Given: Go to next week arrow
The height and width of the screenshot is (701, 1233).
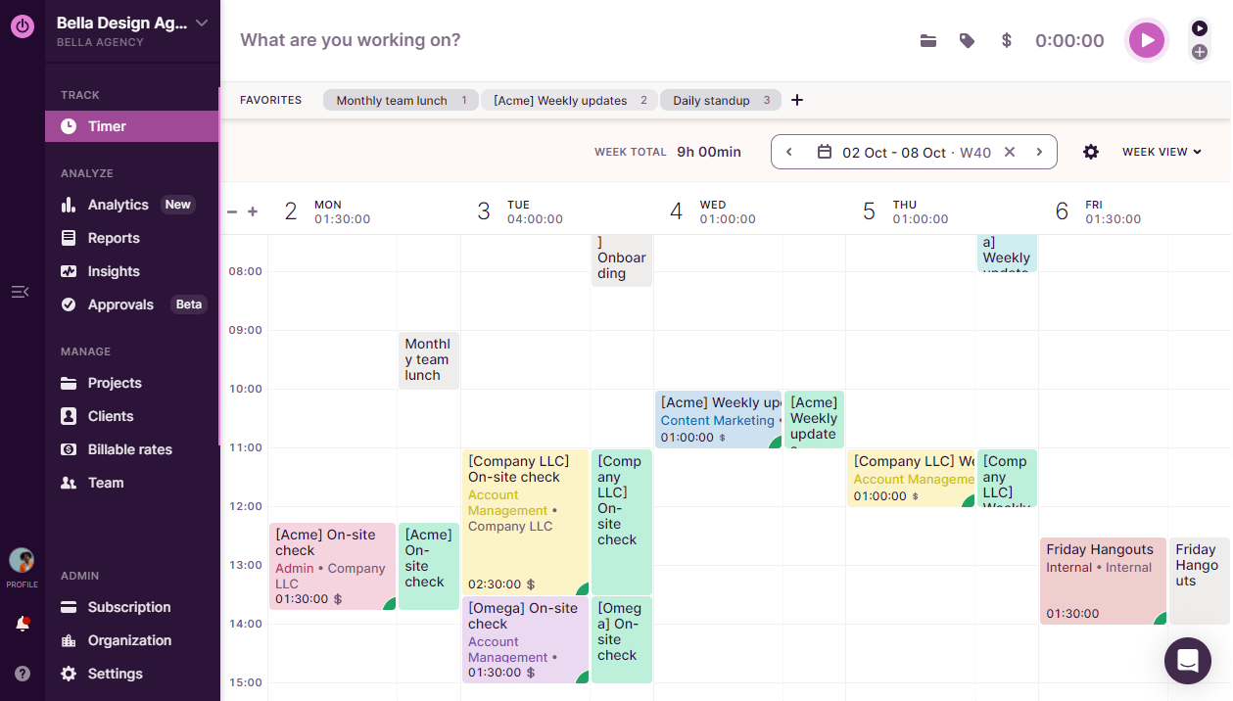Looking at the screenshot, I should [1039, 152].
